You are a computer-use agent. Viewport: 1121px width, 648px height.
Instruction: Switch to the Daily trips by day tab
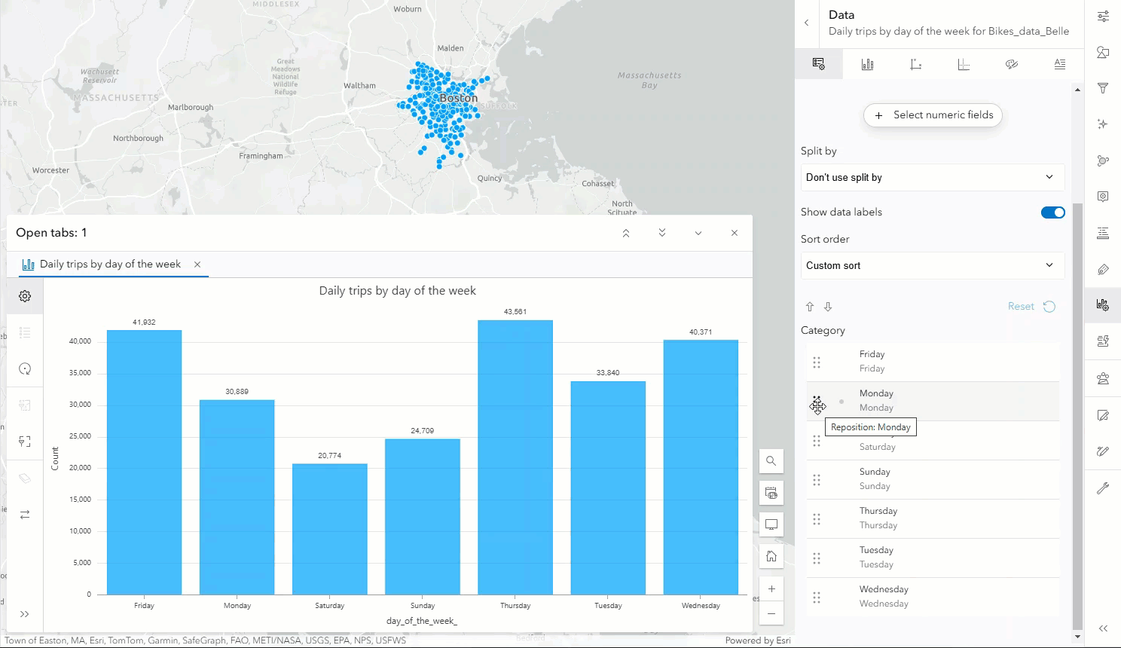click(x=110, y=264)
